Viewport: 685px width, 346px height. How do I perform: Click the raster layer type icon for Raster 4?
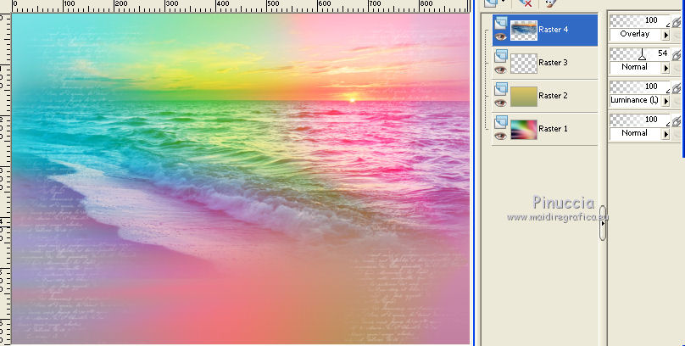pyautogui.click(x=501, y=23)
